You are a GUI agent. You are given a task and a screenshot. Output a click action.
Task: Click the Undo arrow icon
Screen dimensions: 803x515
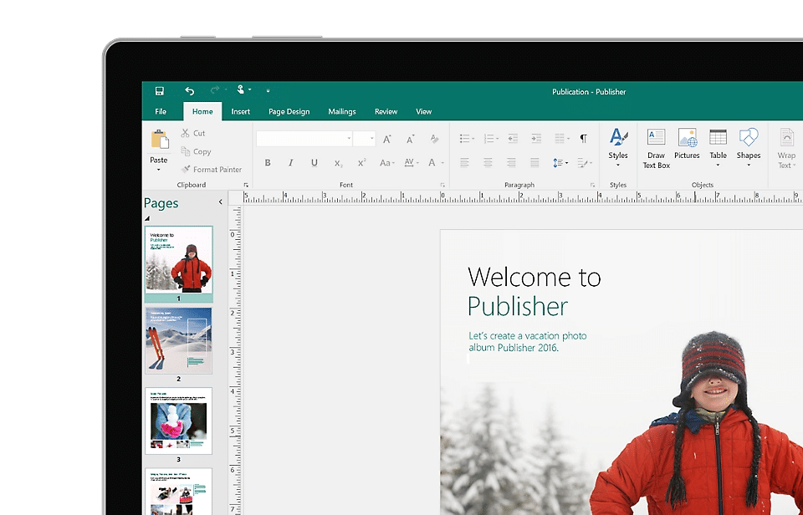pyautogui.click(x=189, y=91)
